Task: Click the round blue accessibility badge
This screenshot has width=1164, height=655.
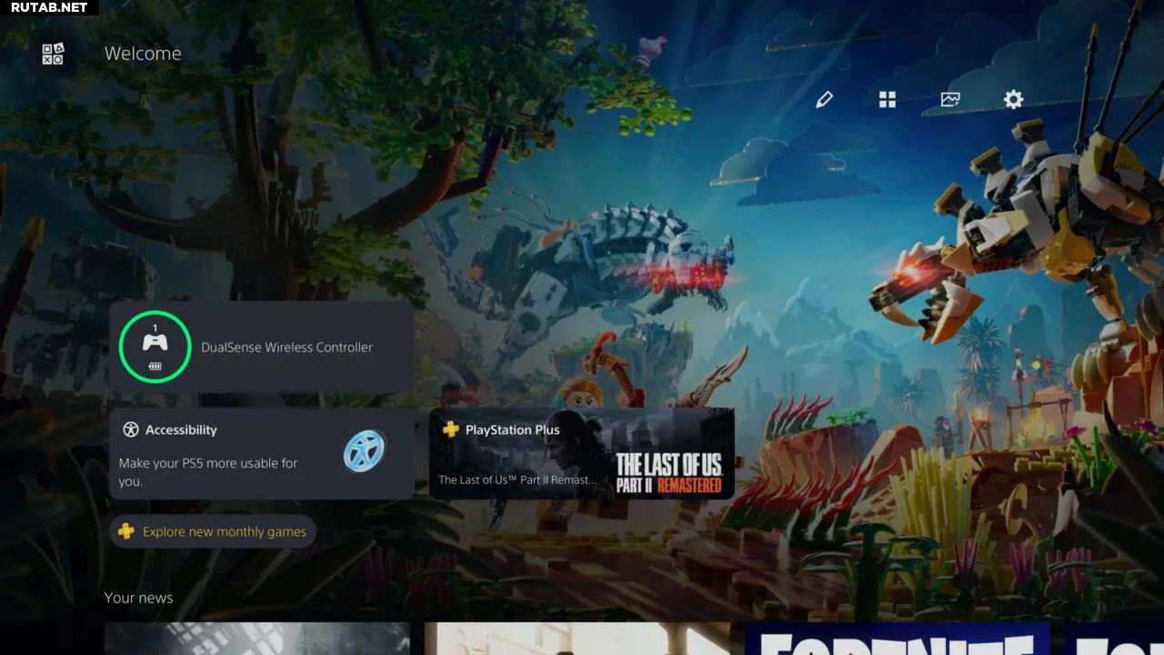Action: 365,450
